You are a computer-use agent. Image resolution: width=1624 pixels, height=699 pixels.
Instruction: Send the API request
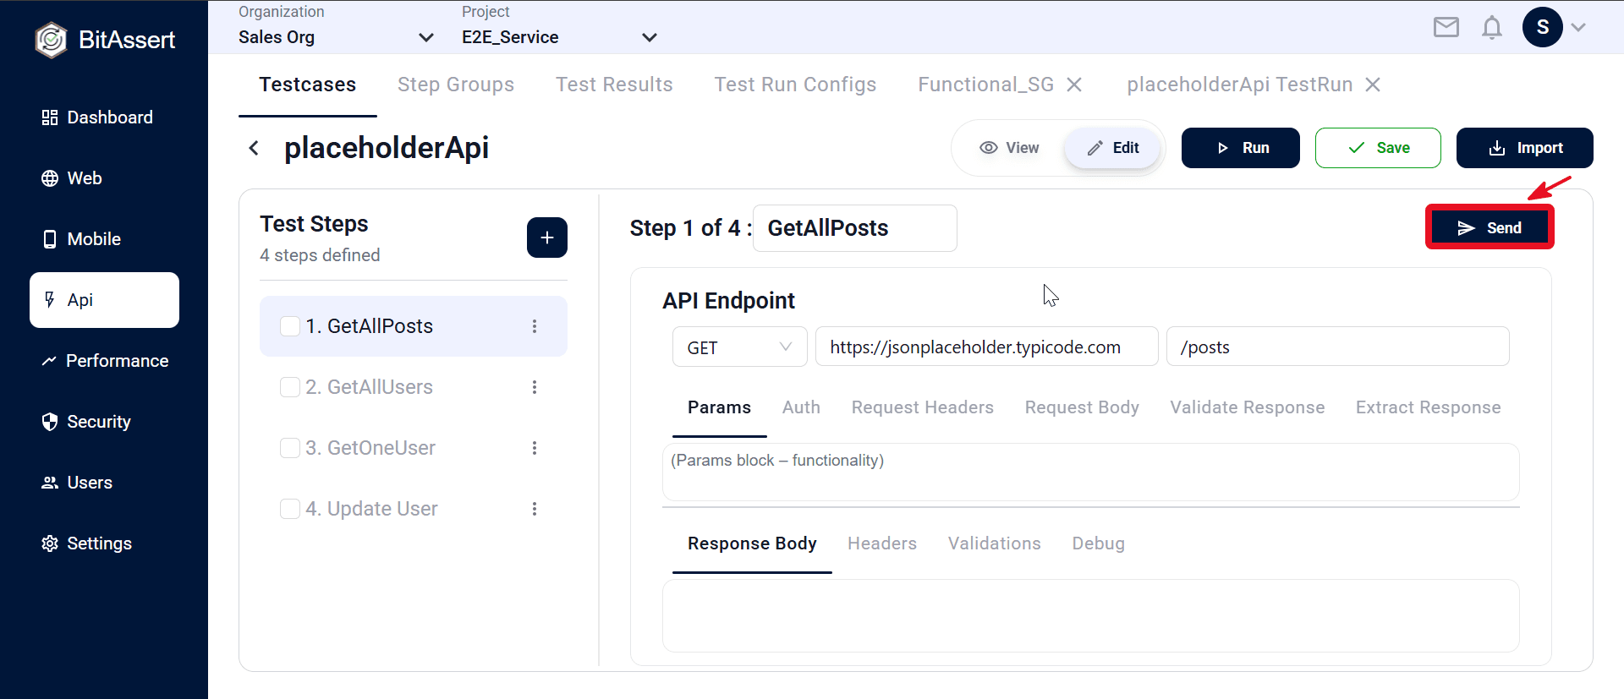tap(1490, 228)
